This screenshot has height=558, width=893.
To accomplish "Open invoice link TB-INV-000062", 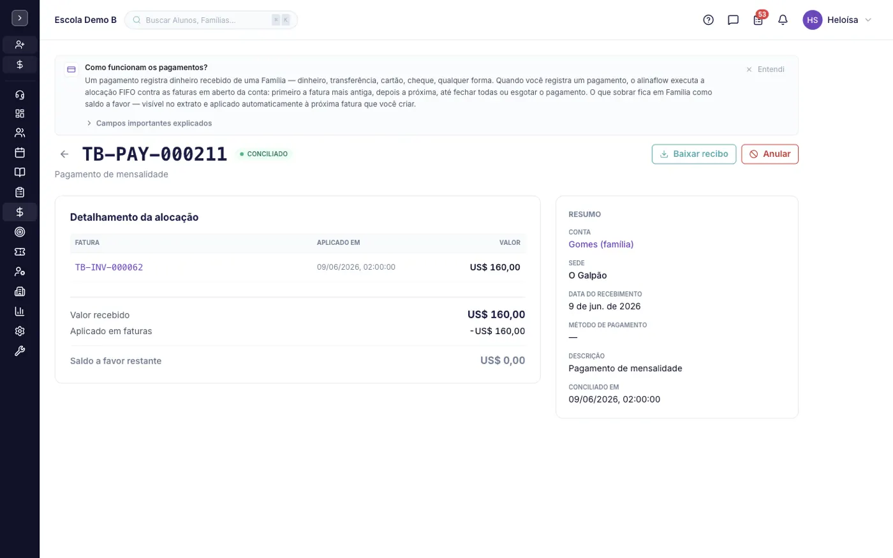I will [109, 267].
